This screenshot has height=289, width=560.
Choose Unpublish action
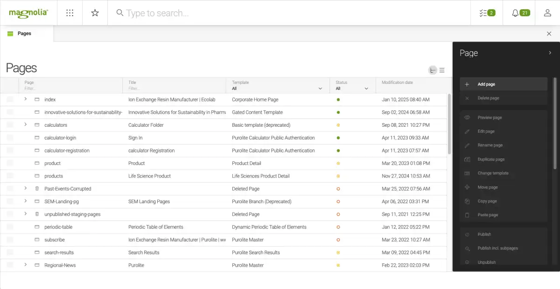tap(503, 262)
